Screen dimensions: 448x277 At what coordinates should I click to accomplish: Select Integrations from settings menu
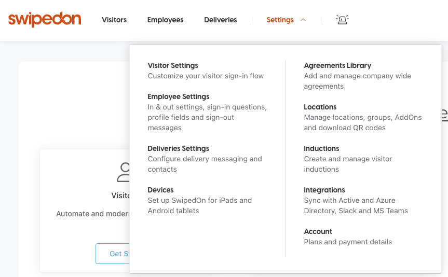coord(324,190)
